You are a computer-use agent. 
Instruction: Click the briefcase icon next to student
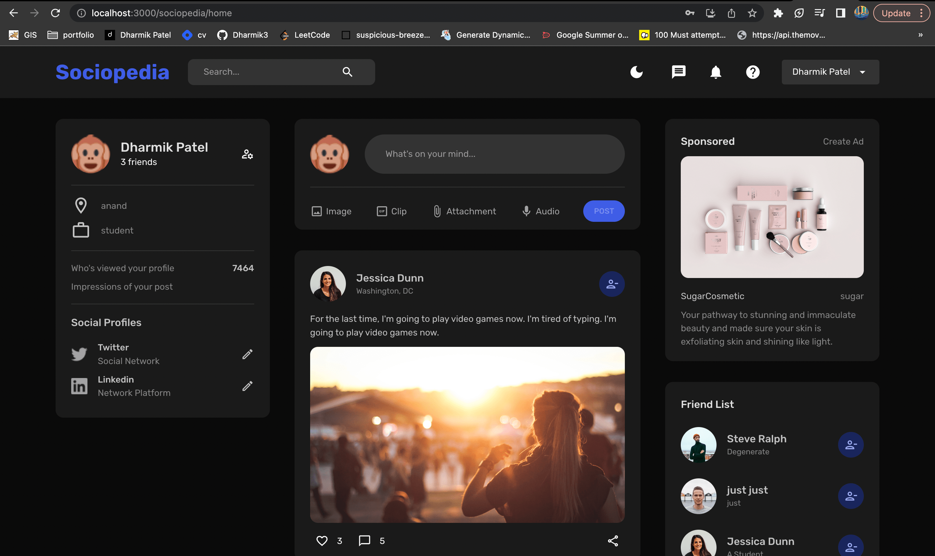[x=81, y=230]
